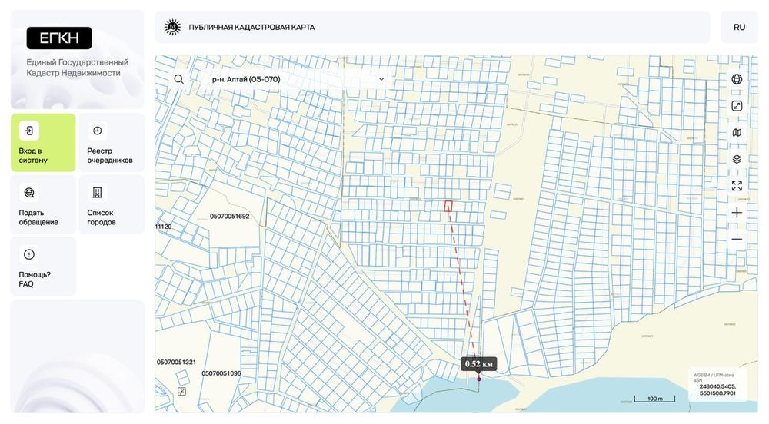Screen dimensions: 769x424
Task: Open Реестр очередников tile
Action: 112,142
